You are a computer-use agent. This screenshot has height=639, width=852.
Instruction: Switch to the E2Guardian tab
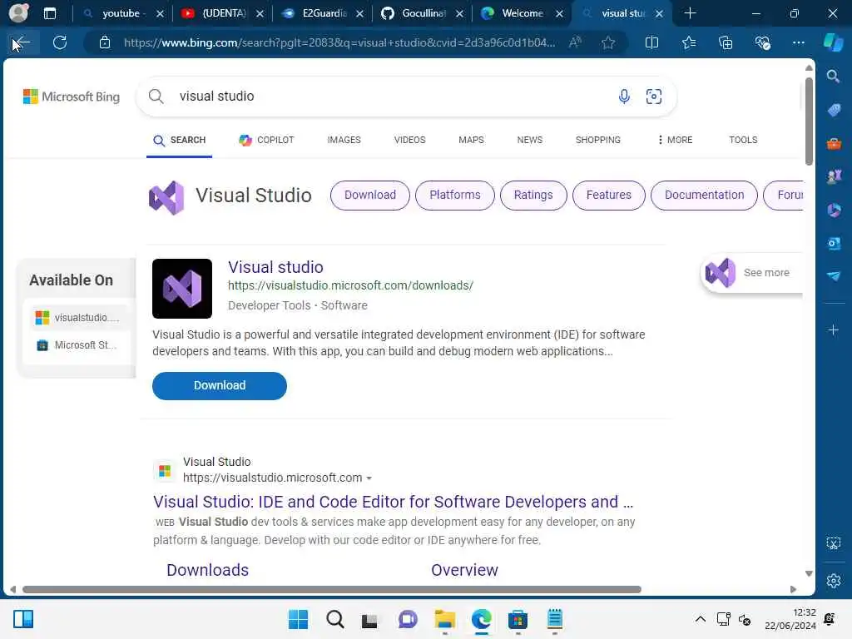click(x=324, y=13)
